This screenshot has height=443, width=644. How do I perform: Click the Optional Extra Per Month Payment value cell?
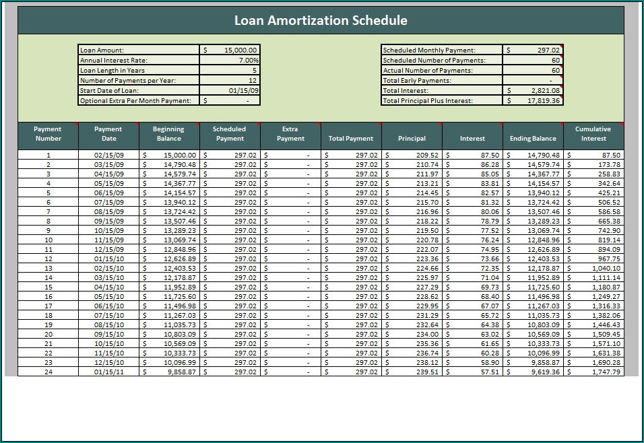[230, 100]
